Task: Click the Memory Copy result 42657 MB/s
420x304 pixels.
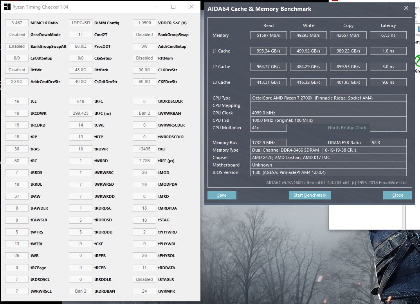Action: tap(348, 35)
